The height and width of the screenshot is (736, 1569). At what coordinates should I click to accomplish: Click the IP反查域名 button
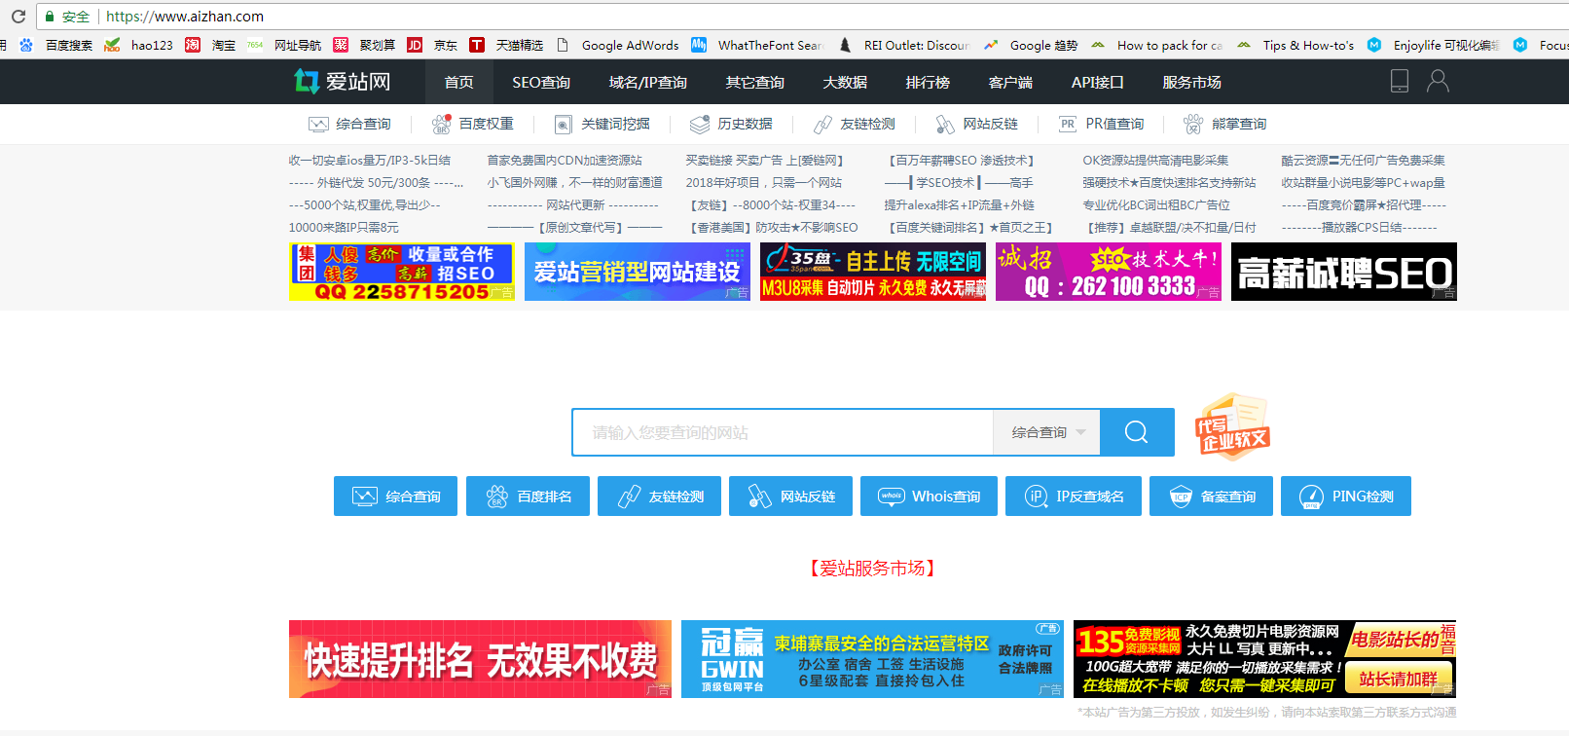1073,497
